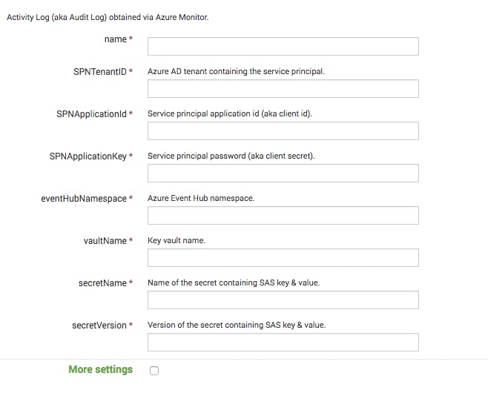Click the name field label
This screenshot has width=488, height=393.
pyautogui.click(x=116, y=39)
